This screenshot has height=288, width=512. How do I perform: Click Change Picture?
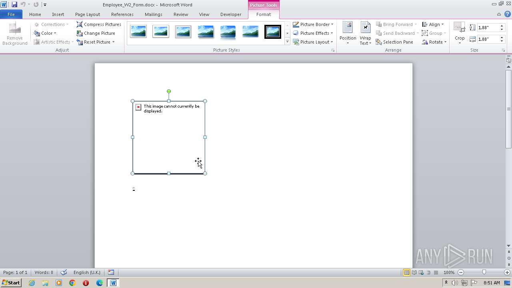point(96,33)
